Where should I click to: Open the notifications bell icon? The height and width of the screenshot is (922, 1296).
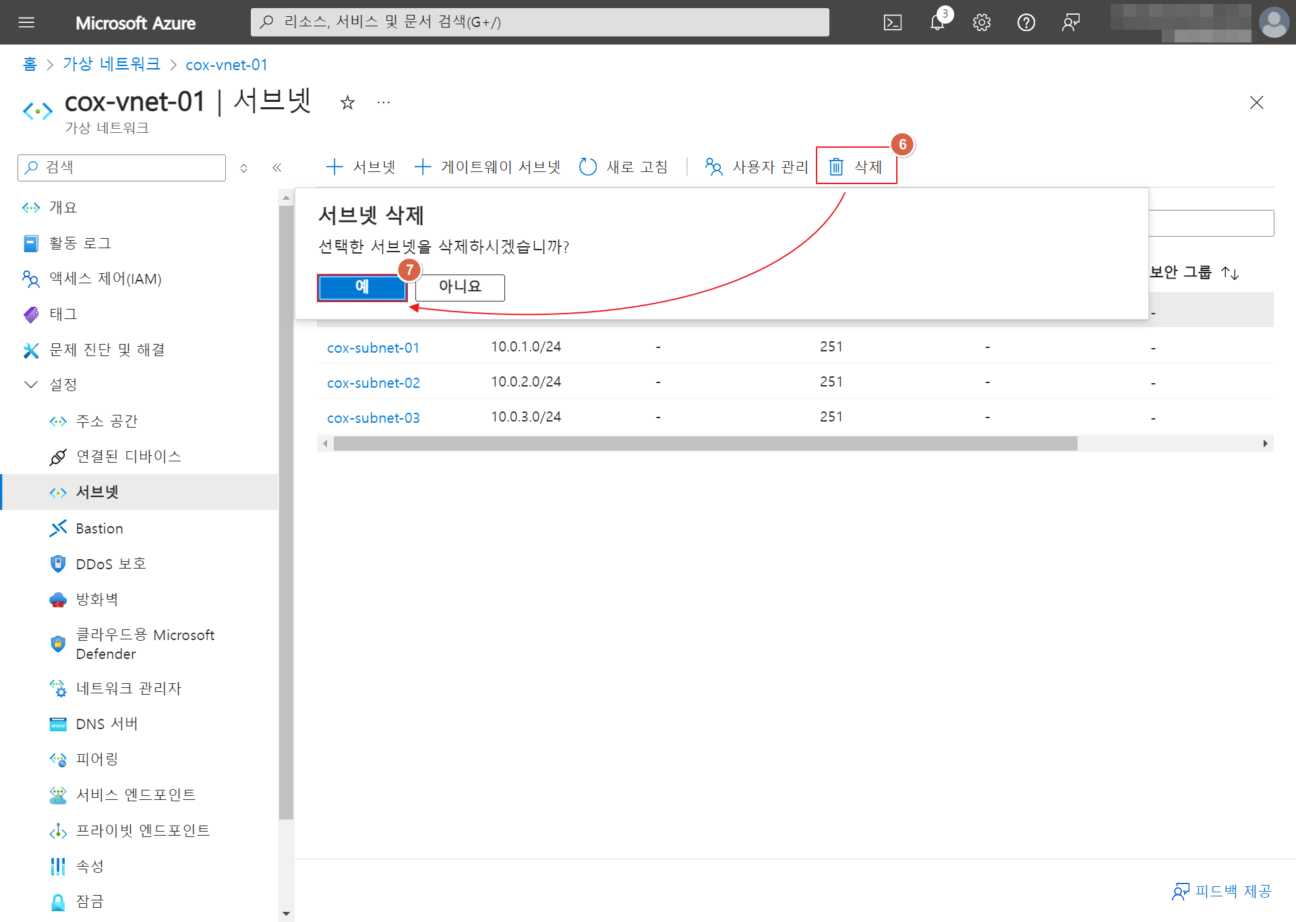coord(937,22)
